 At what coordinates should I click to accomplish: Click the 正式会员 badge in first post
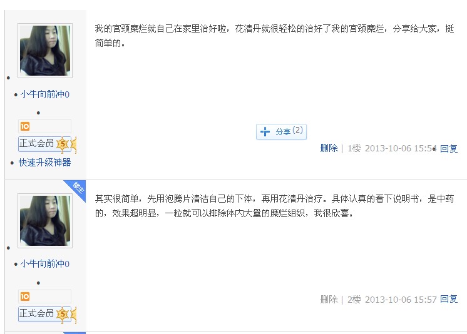point(37,143)
